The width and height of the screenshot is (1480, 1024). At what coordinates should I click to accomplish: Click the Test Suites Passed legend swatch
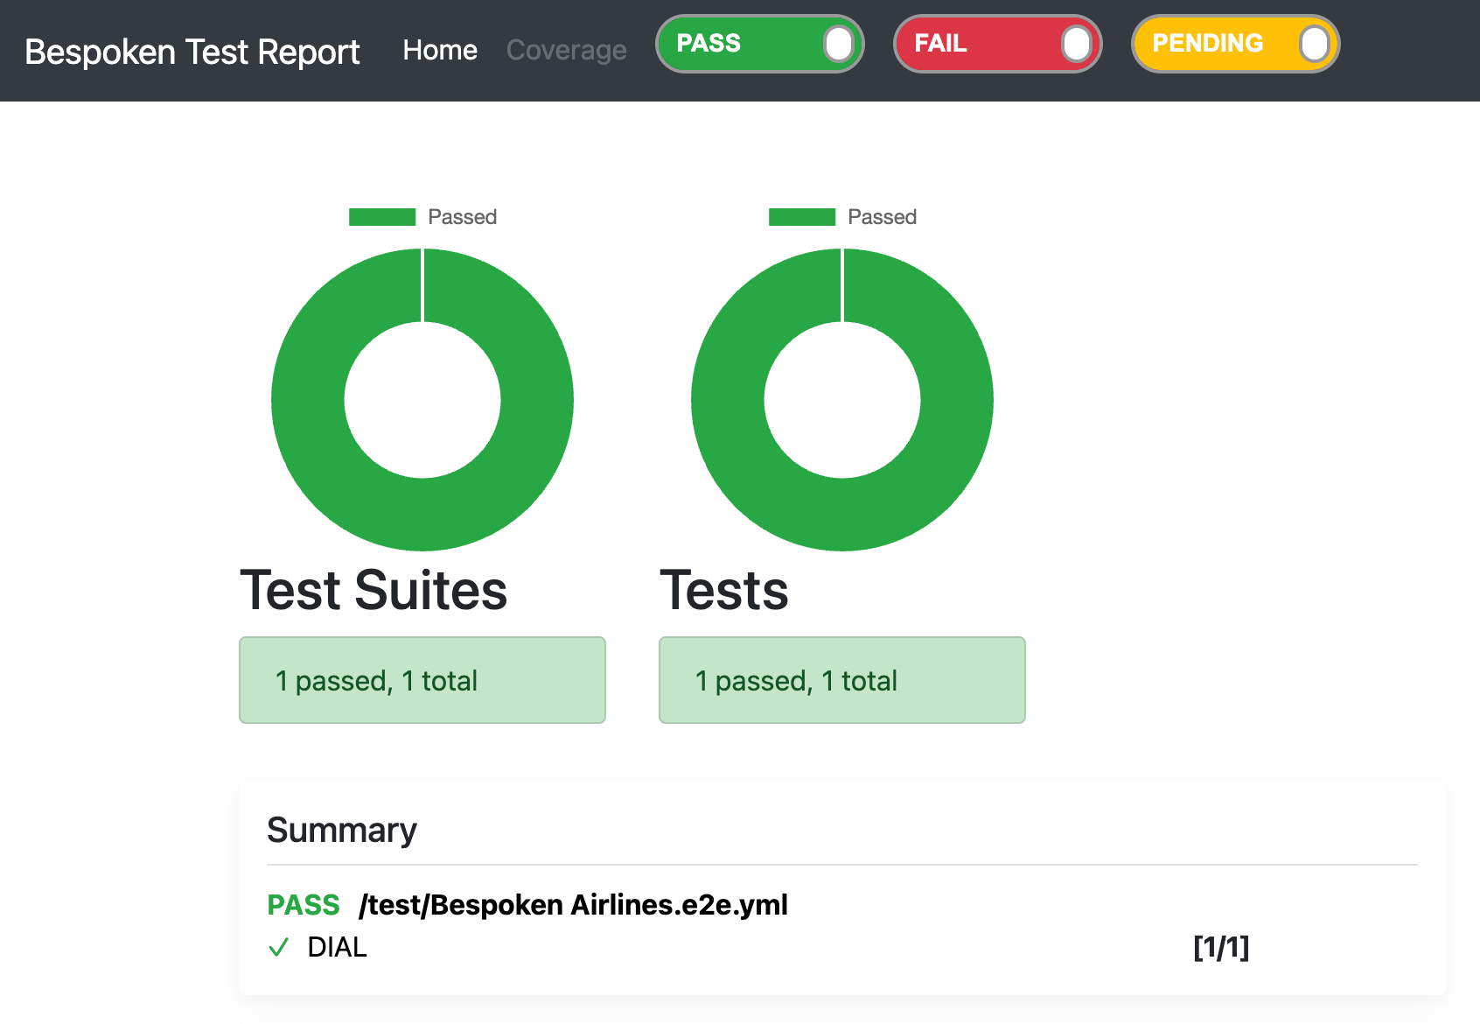[382, 217]
